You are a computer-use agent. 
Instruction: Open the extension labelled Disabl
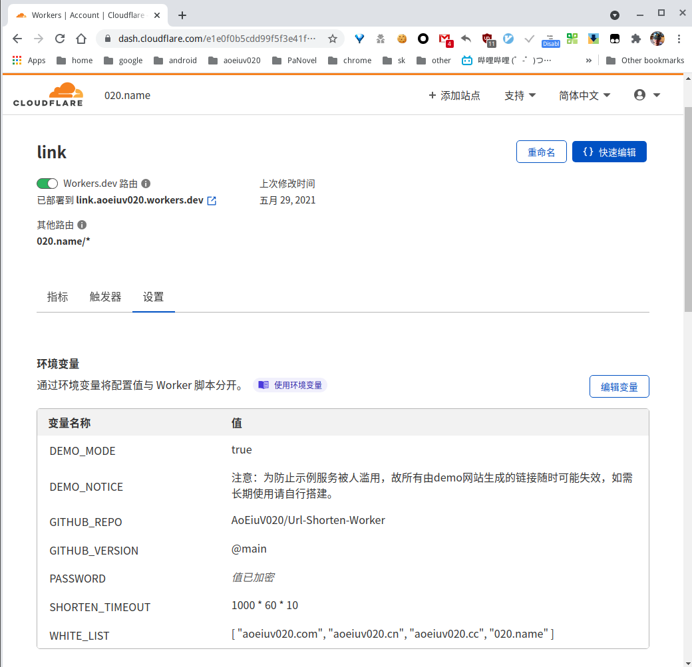551,40
